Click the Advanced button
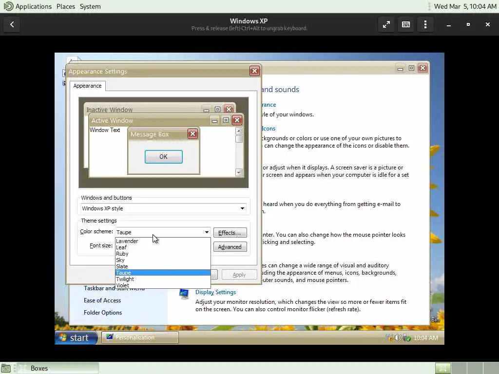 [230, 247]
